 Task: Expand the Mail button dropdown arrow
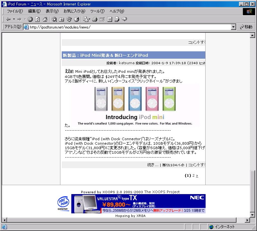pos(90,19)
